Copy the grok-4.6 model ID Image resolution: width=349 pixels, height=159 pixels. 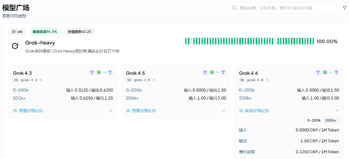[x=267, y=80]
